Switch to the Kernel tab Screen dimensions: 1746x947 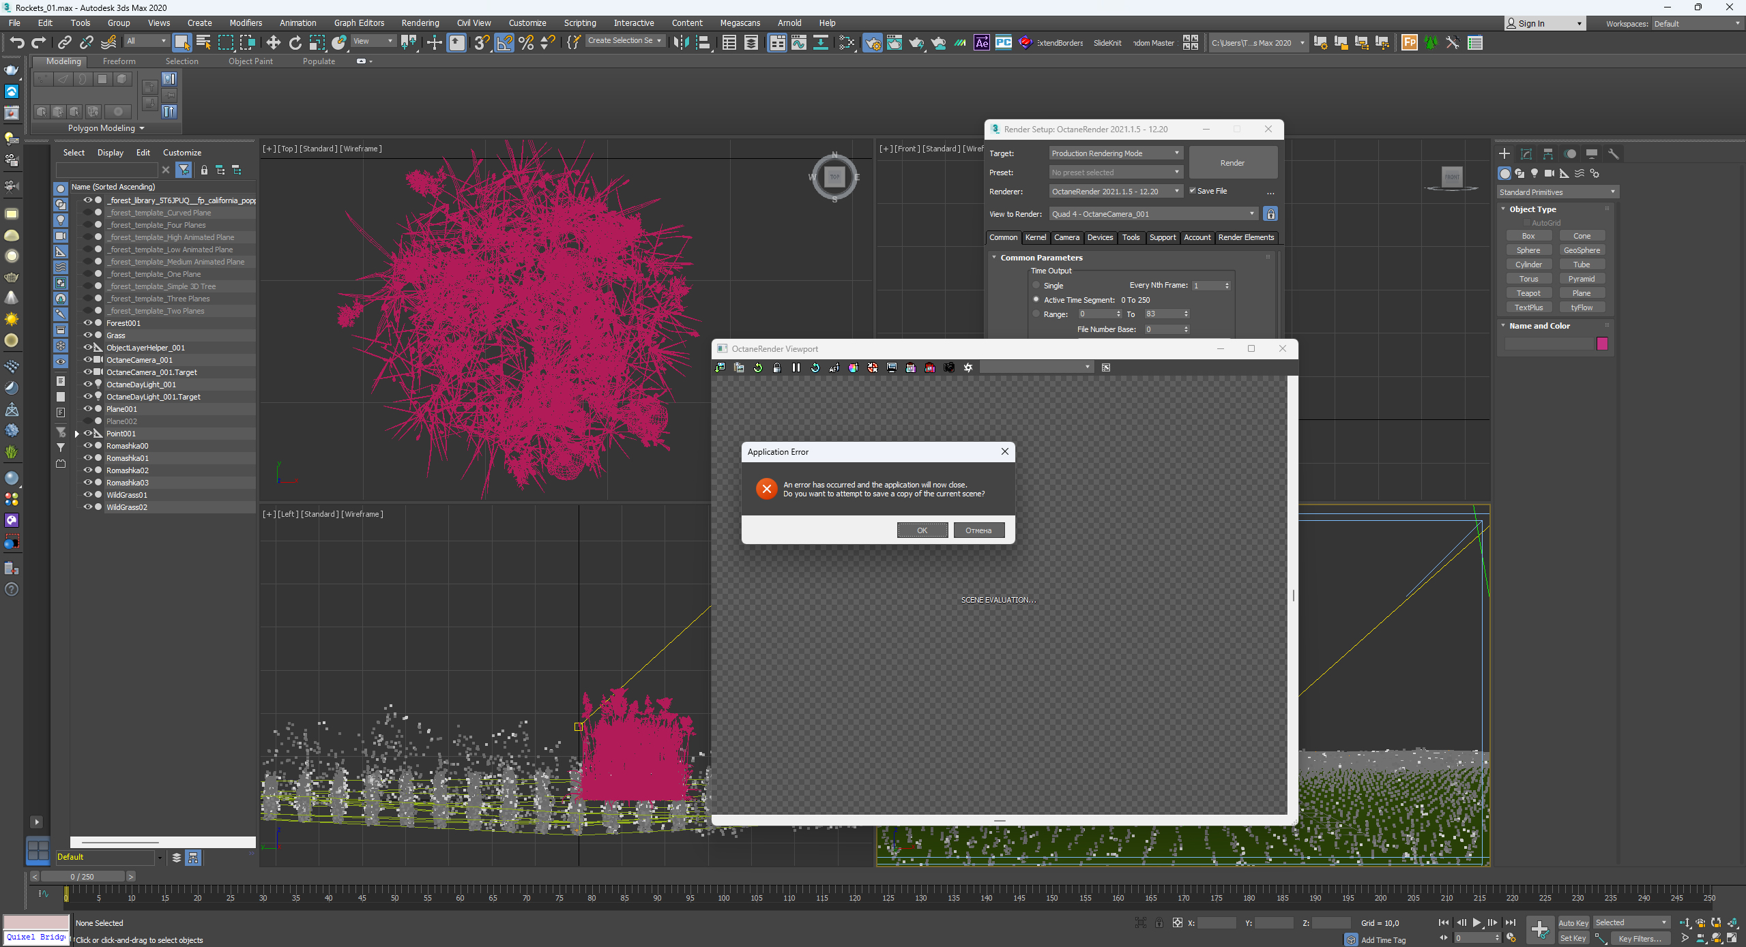coord(1035,237)
